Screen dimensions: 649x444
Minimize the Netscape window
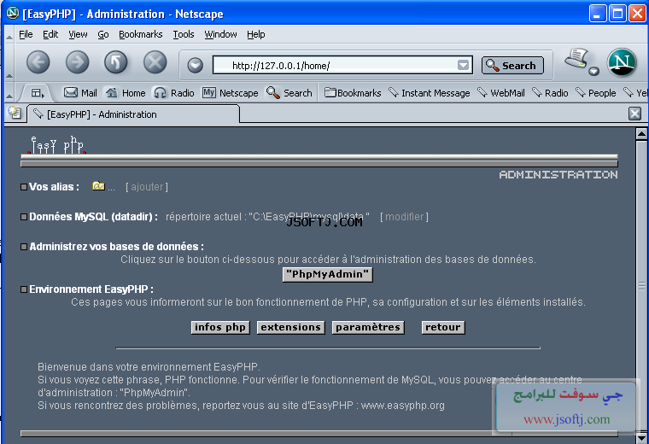click(598, 14)
